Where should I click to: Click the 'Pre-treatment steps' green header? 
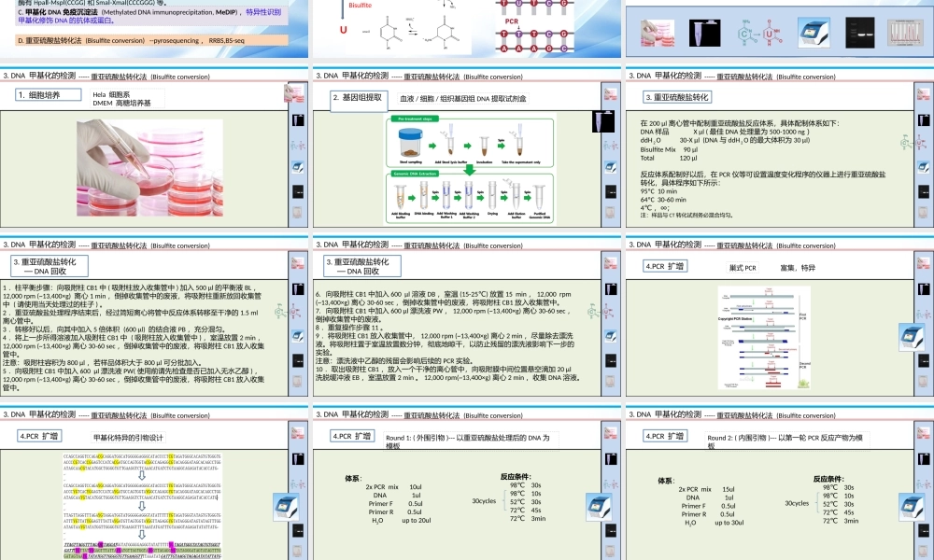(x=416, y=120)
